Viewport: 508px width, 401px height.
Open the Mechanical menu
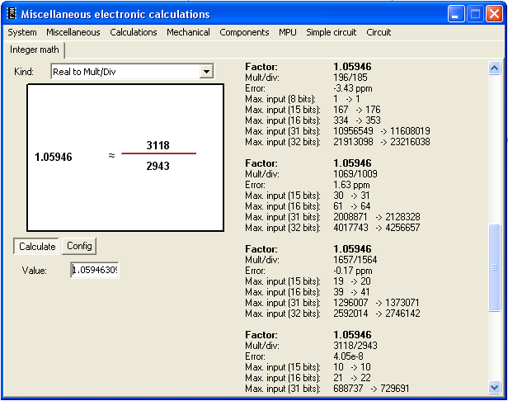click(188, 32)
